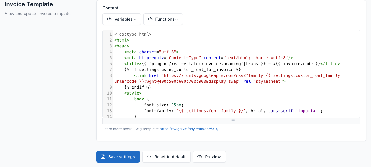Click the font-family line 13 code
371x167 pixels.
(x=233, y=111)
